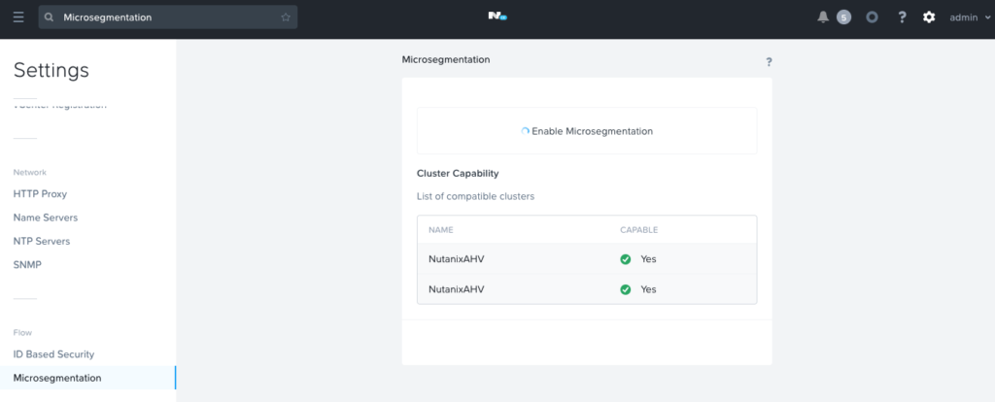This screenshot has height=402, width=995.
Task: Select NTP Servers in settings sidebar
Action: click(42, 241)
